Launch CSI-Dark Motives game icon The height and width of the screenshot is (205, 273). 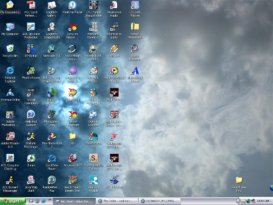135,5
